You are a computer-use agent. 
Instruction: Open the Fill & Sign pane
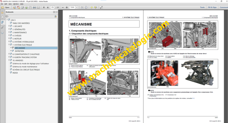(212, 7)
